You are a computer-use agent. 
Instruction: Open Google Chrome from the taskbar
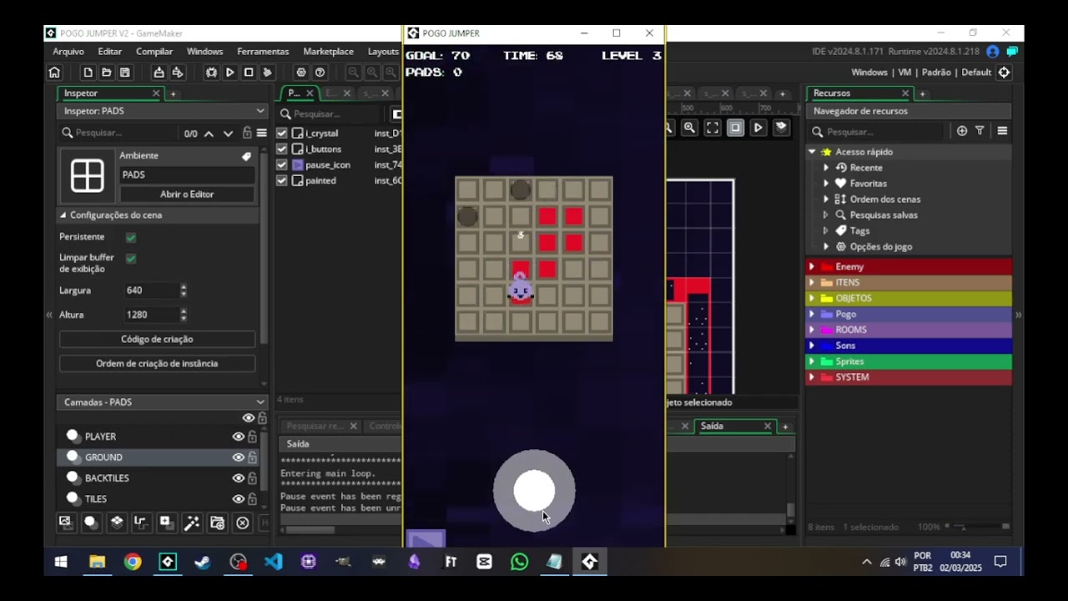(133, 562)
